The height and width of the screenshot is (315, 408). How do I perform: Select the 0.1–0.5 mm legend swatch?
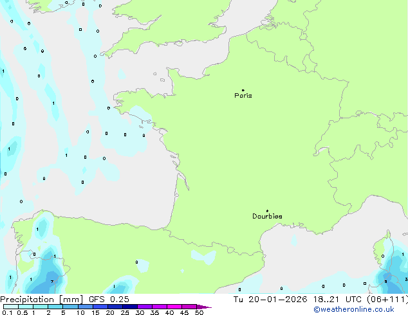click(x=11, y=307)
